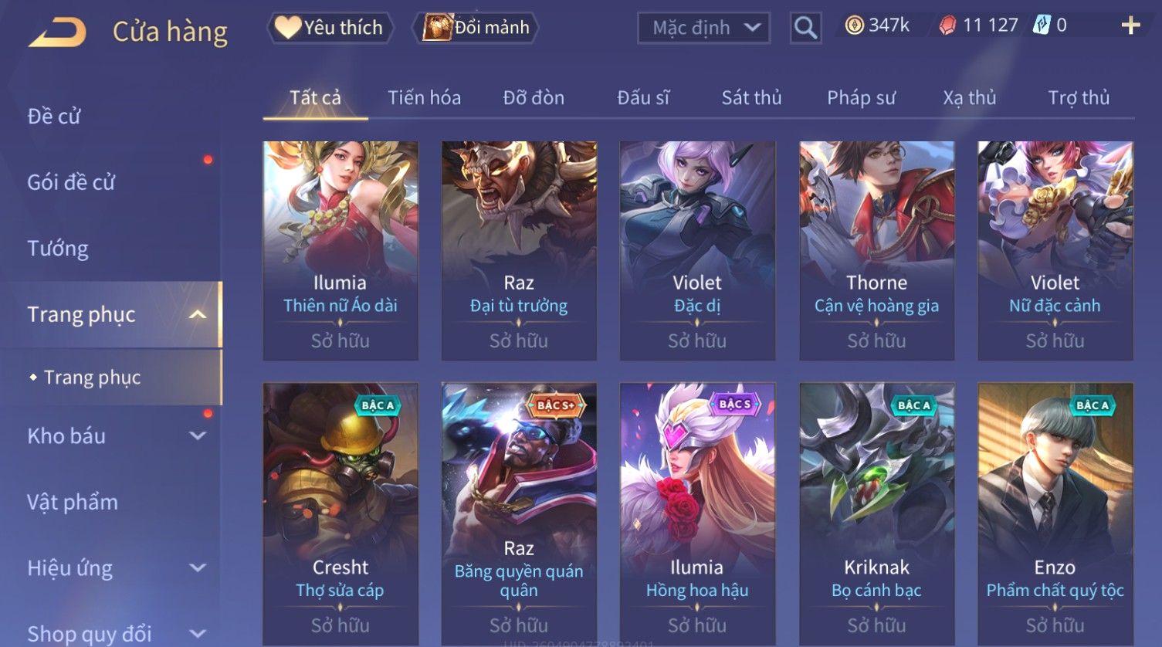Image resolution: width=1162 pixels, height=647 pixels.
Task: Expand the Kho báu sidebar section
Action: (x=198, y=435)
